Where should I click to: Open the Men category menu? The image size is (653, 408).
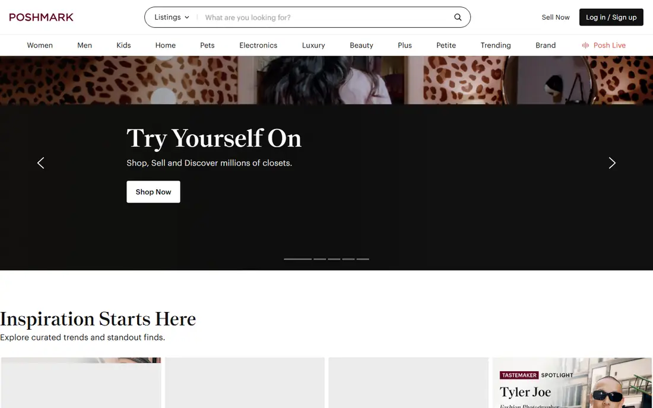point(84,45)
